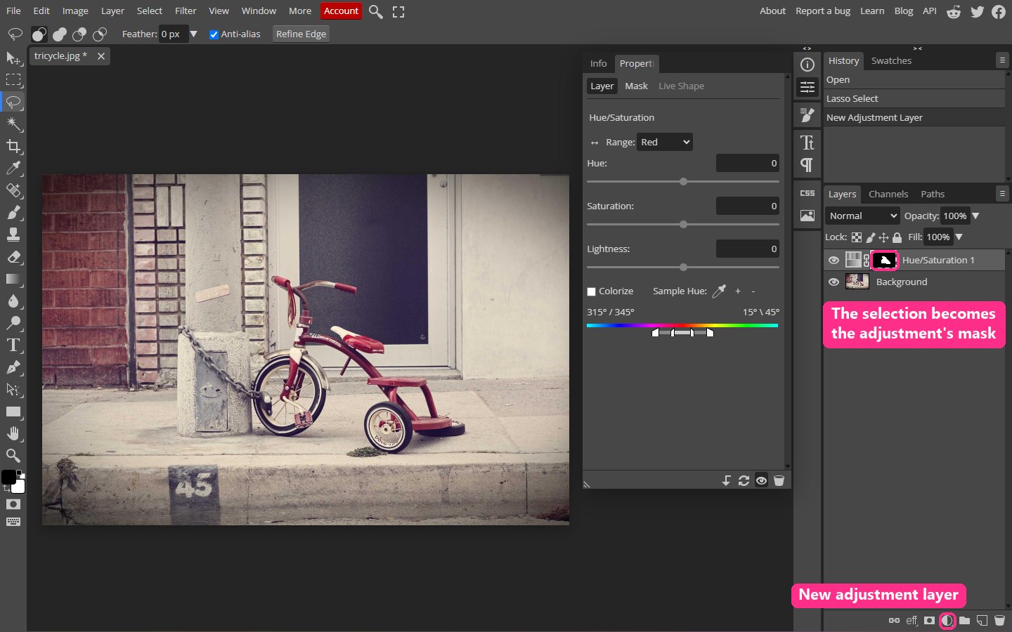Open the blend mode Normal dropdown
1012x632 pixels.
coord(862,216)
